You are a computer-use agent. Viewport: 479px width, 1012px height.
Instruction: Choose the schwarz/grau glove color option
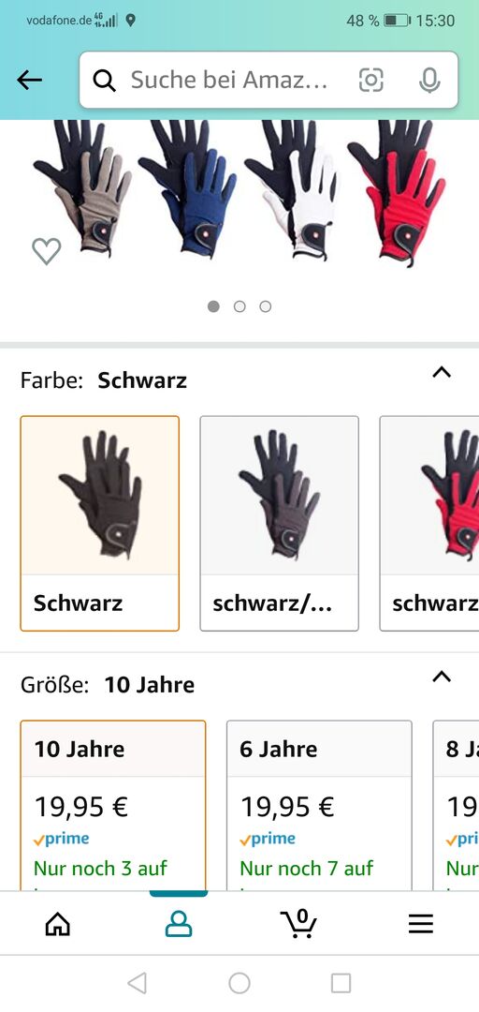[279, 524]
